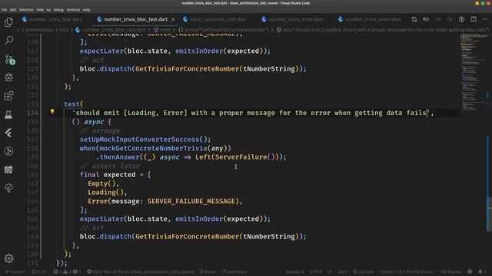The width and height of the screenshot is (492, 276).
Task: Change Dart language mode
Action: point(342,271)
